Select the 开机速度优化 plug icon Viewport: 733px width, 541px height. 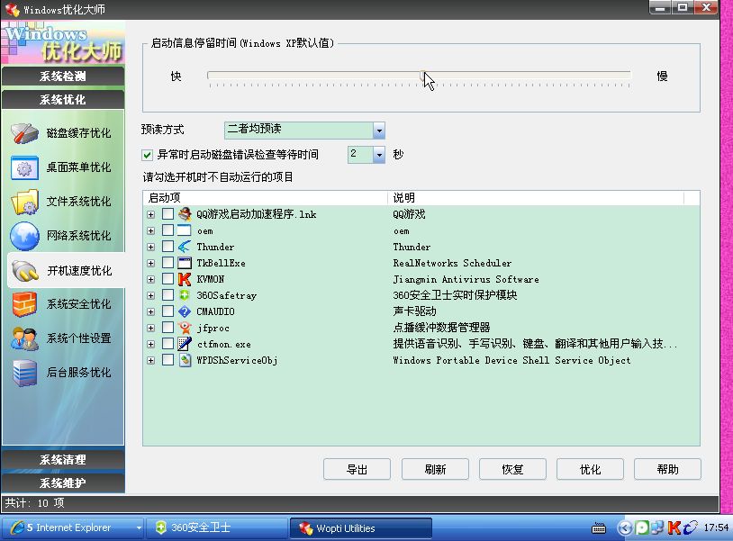tap(25, 270)
